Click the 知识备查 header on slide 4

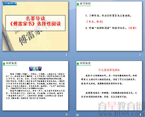(x=85, y=63)
